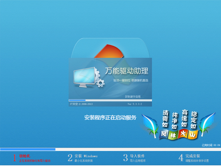Click the right blue feather icon
The width and height of the screenshot is (221, 166).
click(207, 125)
